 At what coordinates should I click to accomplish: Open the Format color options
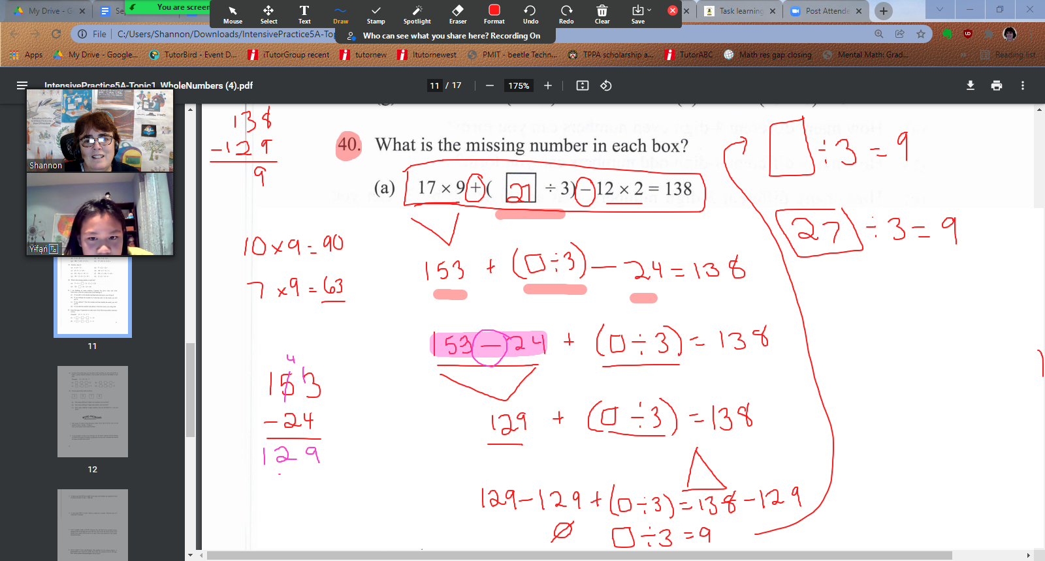coord(494,14)
